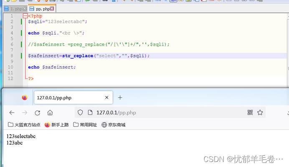The width and height of the screenshot is (289, 167).
Task: Select the pp.php editor tab
Action: pos(42,9)
